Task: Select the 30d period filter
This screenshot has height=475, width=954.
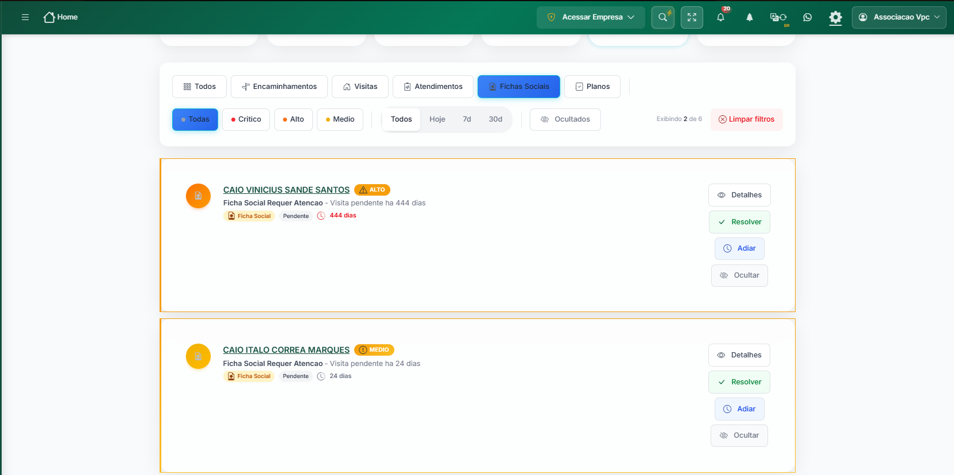Action: [x=495, y=119]
